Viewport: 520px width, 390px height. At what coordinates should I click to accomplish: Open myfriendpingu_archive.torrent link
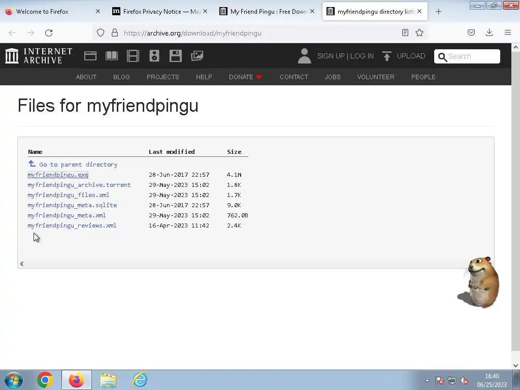[x=79, y=185]
